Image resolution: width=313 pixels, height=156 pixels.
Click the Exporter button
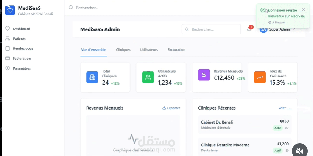[171, 108]
